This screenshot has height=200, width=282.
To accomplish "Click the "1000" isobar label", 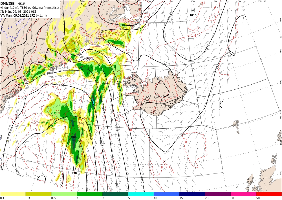I will [x=74, y=137].
